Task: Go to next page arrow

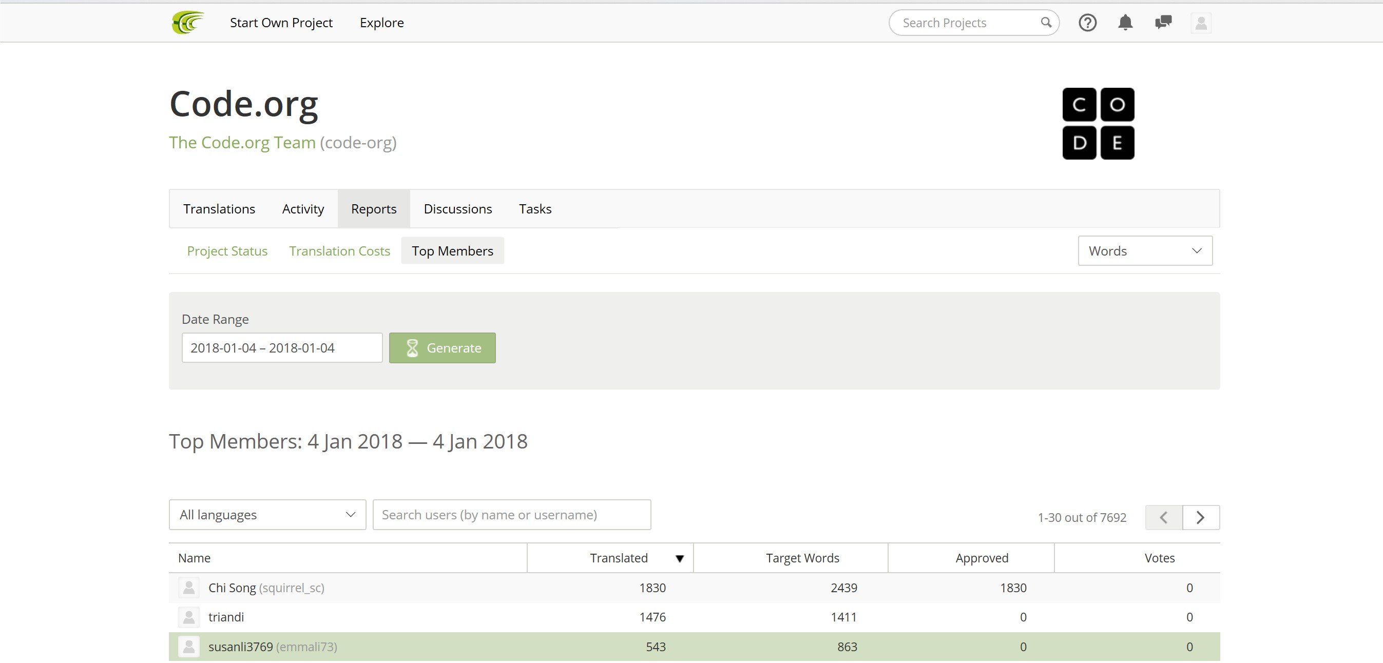Action: pyautogui.click(x=1201, y=517)
